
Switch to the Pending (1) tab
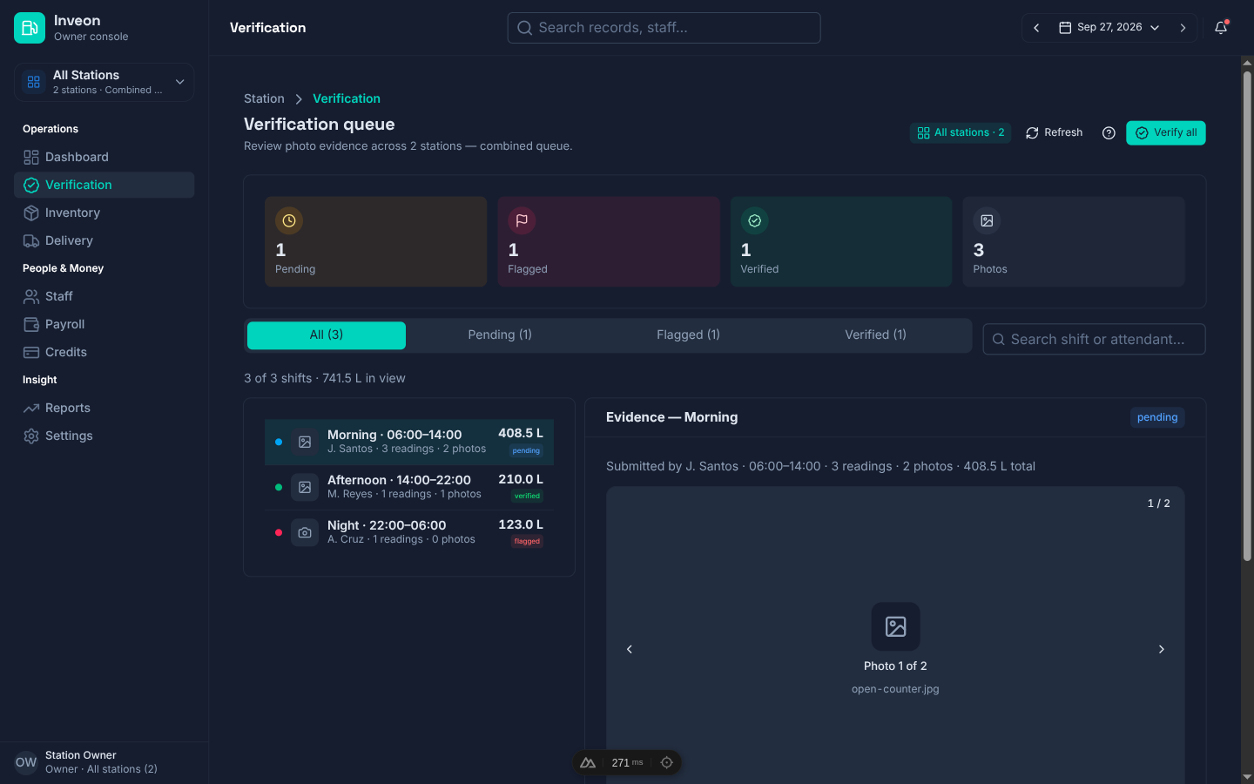(500, 335)
